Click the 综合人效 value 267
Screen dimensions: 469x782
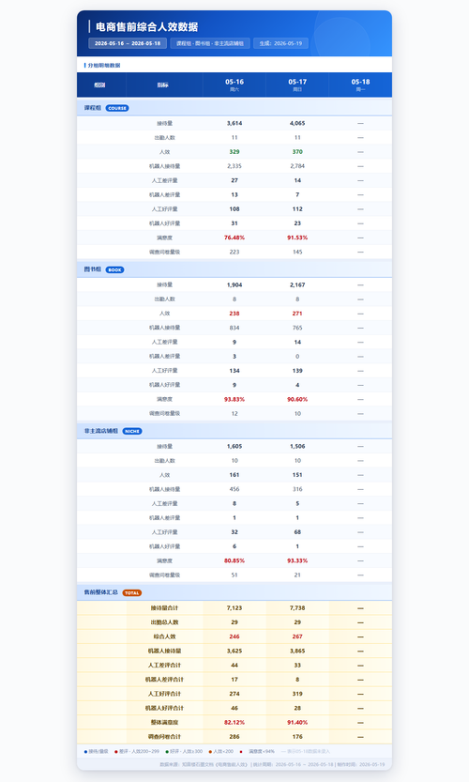(x=297, y=636)
